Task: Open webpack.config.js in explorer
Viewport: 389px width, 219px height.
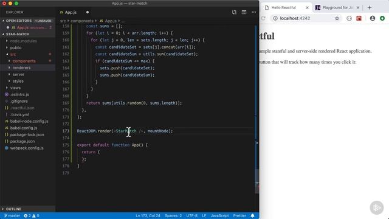Action: tap(27, 148)
